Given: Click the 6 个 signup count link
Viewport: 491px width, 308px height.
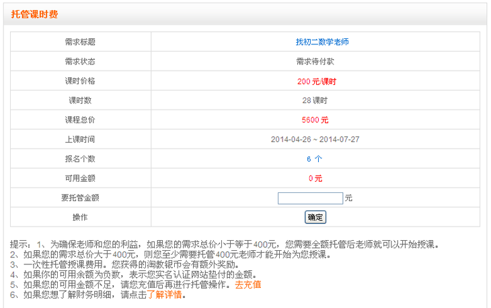Looking at the screenshot, I should (315, 159).
